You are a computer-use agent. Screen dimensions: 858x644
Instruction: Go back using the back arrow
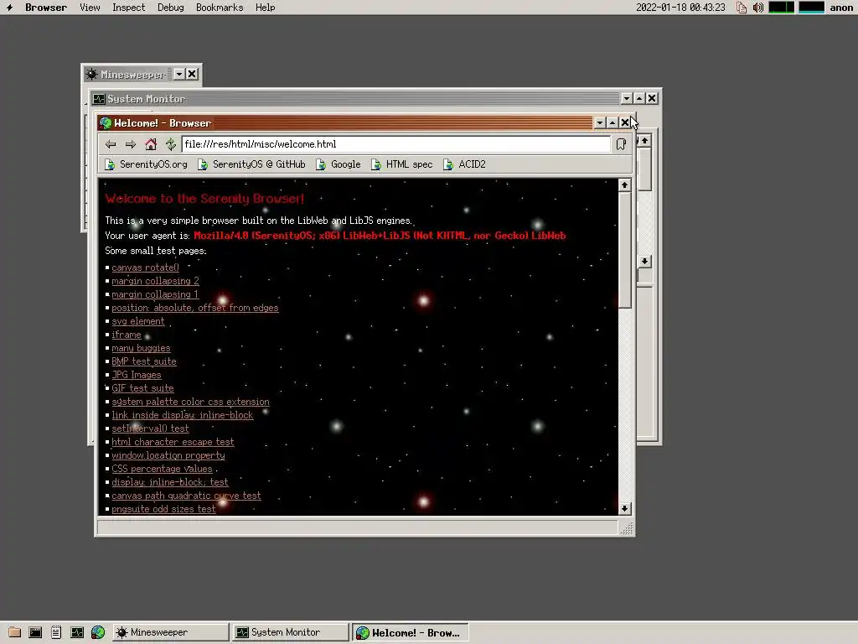(111, 144)
